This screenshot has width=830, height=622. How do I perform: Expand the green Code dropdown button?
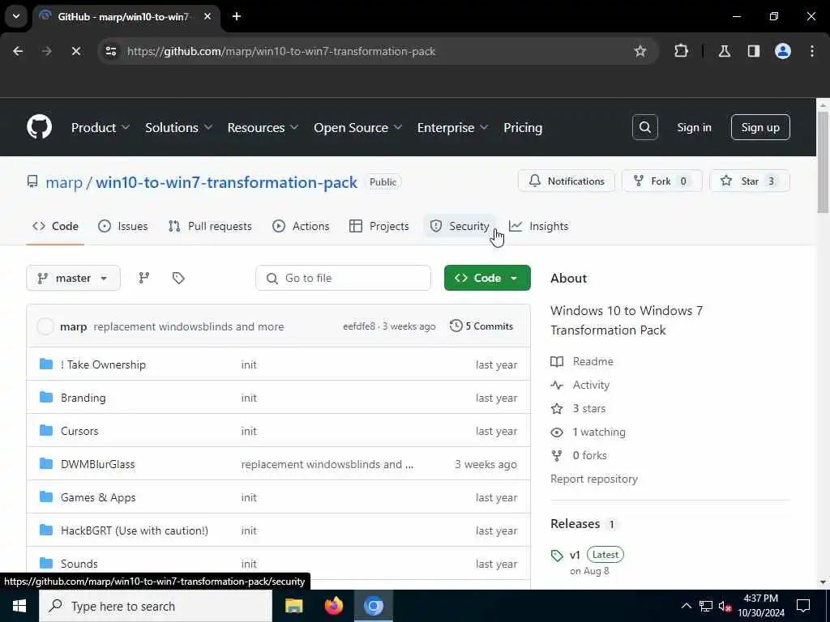pos(487,278)
